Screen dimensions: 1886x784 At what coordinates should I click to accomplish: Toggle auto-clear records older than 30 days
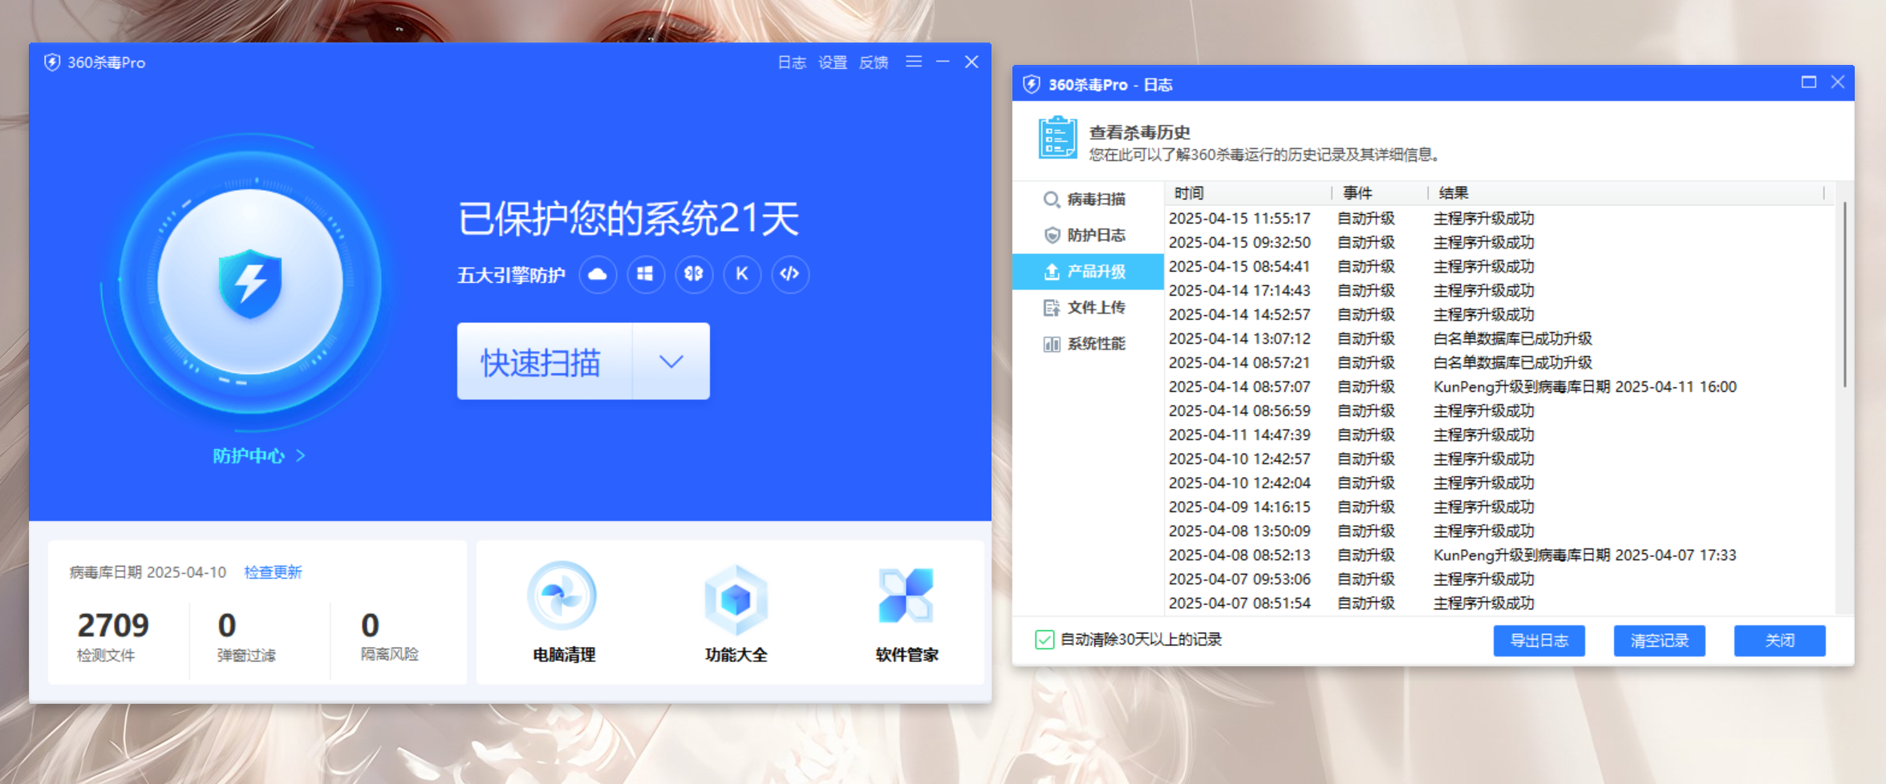1044,640
